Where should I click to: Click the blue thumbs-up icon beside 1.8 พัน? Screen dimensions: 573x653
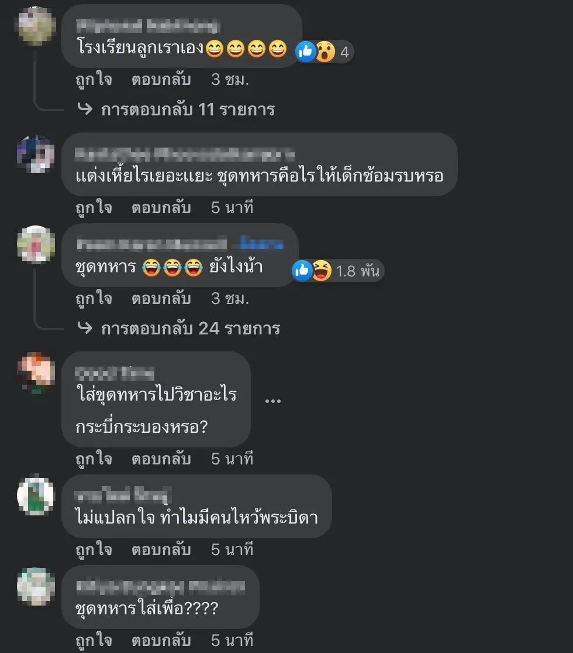[302, 271]
